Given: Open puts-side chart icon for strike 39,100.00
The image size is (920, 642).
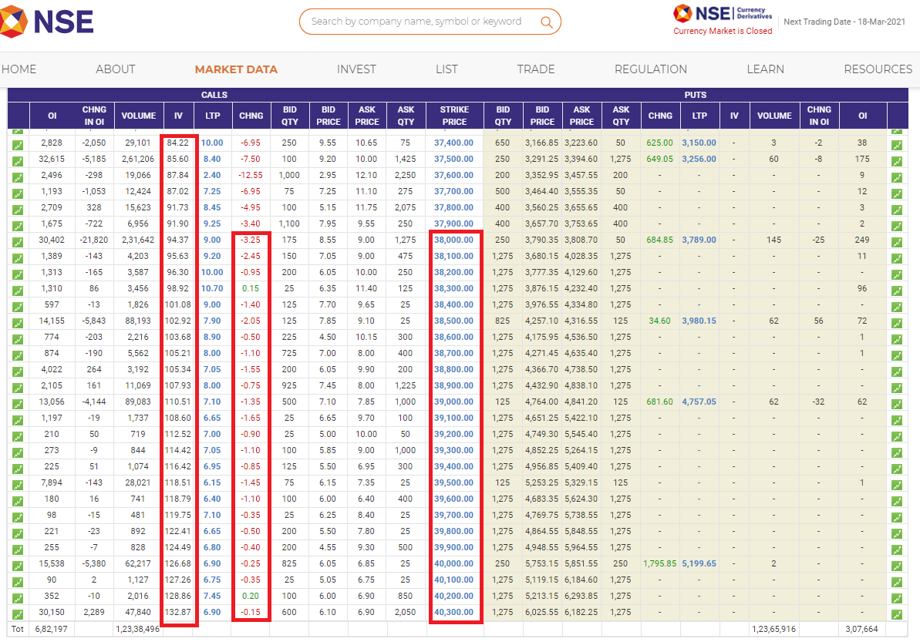Looking at the screenshot, I should pos(897,420).
